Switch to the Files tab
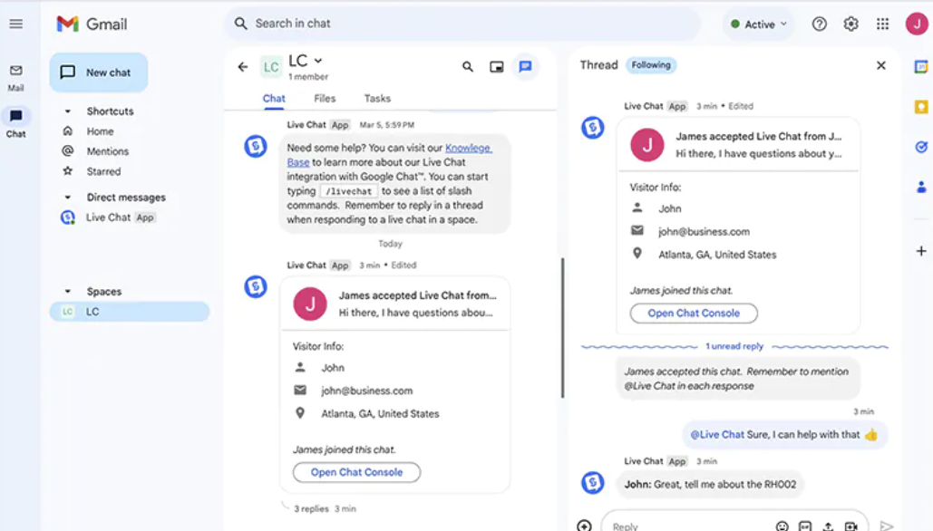 325,98
